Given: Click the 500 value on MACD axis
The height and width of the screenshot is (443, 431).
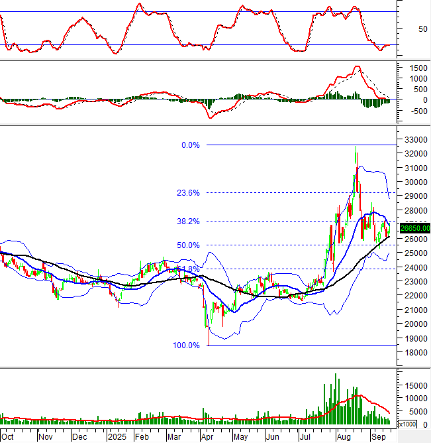Looking at the screenshot, I should (x=420, y=90).
